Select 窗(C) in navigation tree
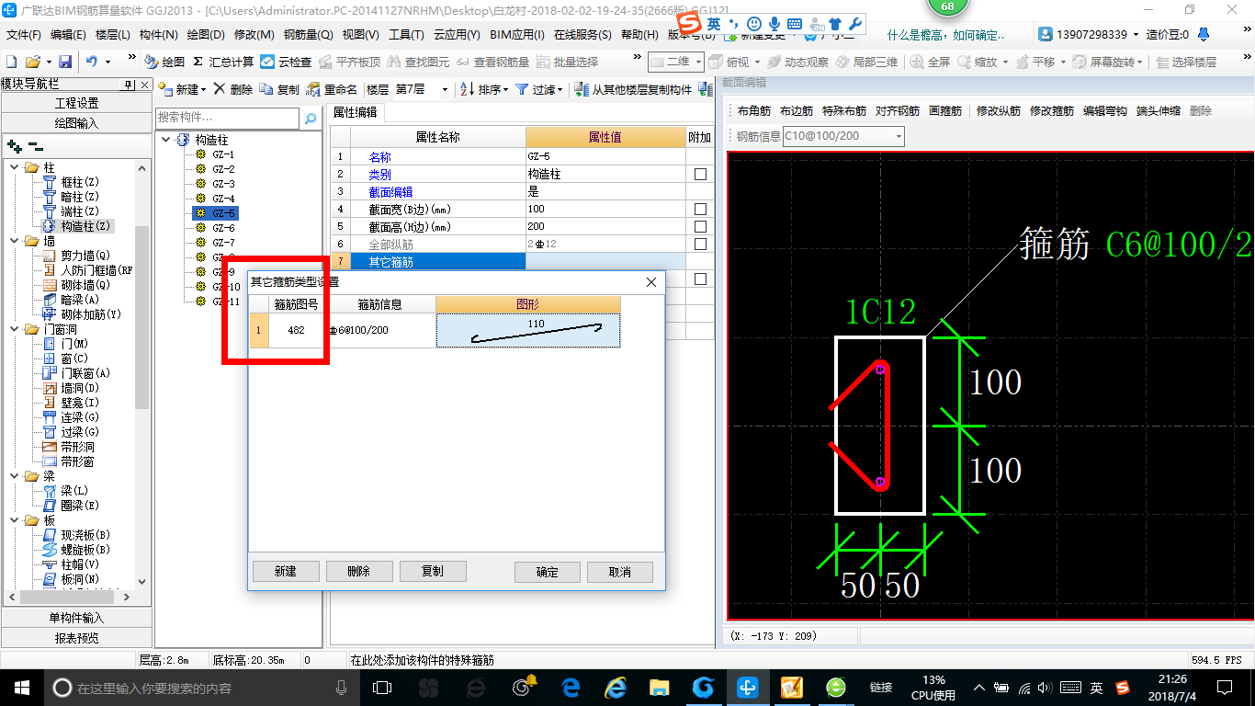Image resolution: width=1255 pixels, height=706 pixels. tap(65, 359)
